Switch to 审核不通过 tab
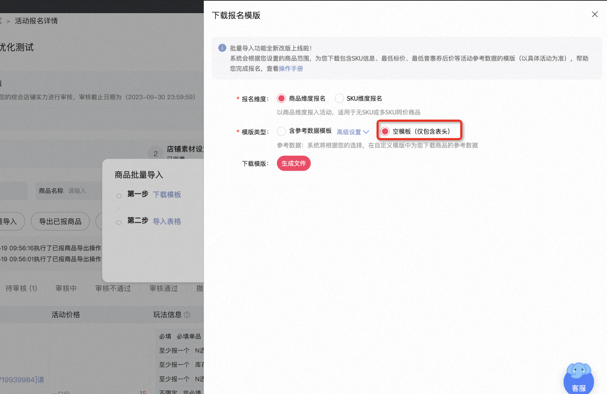Image resolution: width=607 pixels, height=394 pixels. [x=113, y=288]
